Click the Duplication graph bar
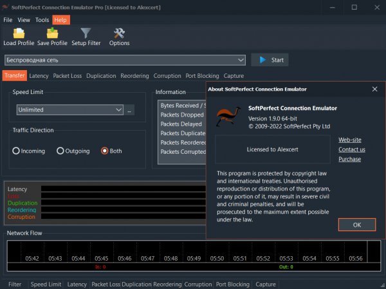 click(124, 203)
